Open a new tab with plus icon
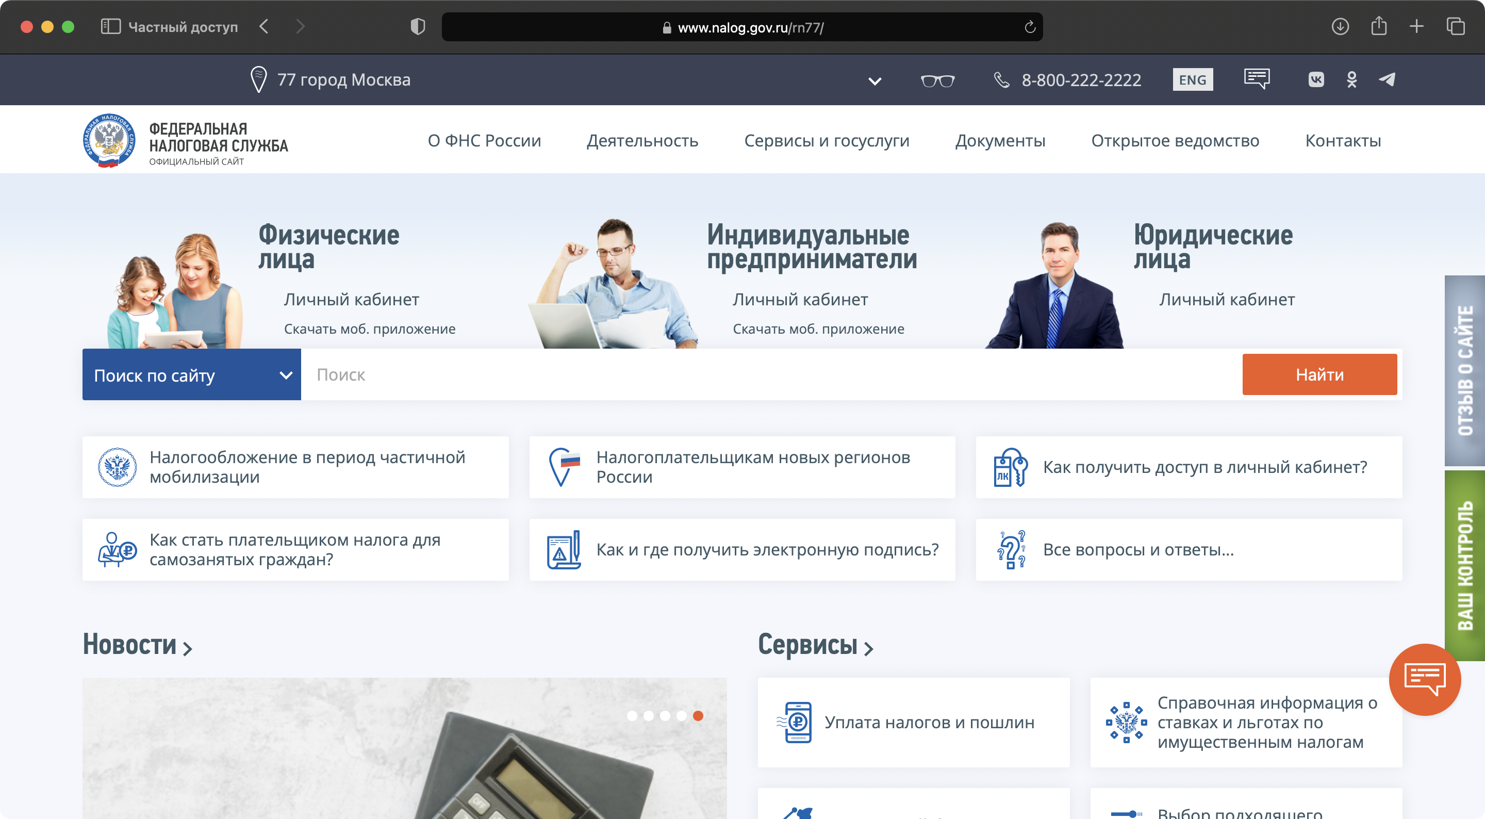 pyautogui.click(x=1416, y=26)
